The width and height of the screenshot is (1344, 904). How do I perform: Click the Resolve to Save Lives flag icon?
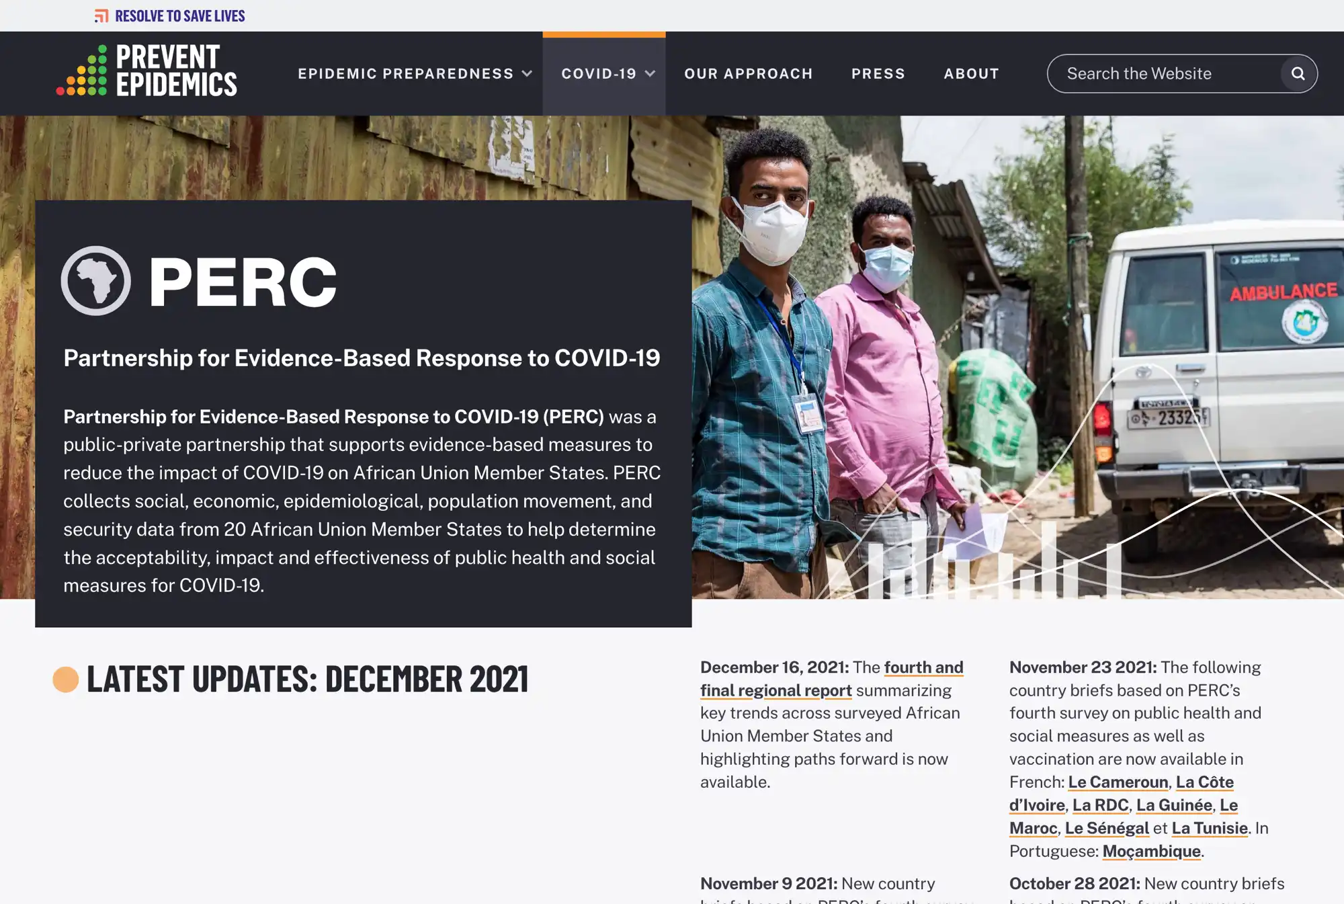point(101,15)
